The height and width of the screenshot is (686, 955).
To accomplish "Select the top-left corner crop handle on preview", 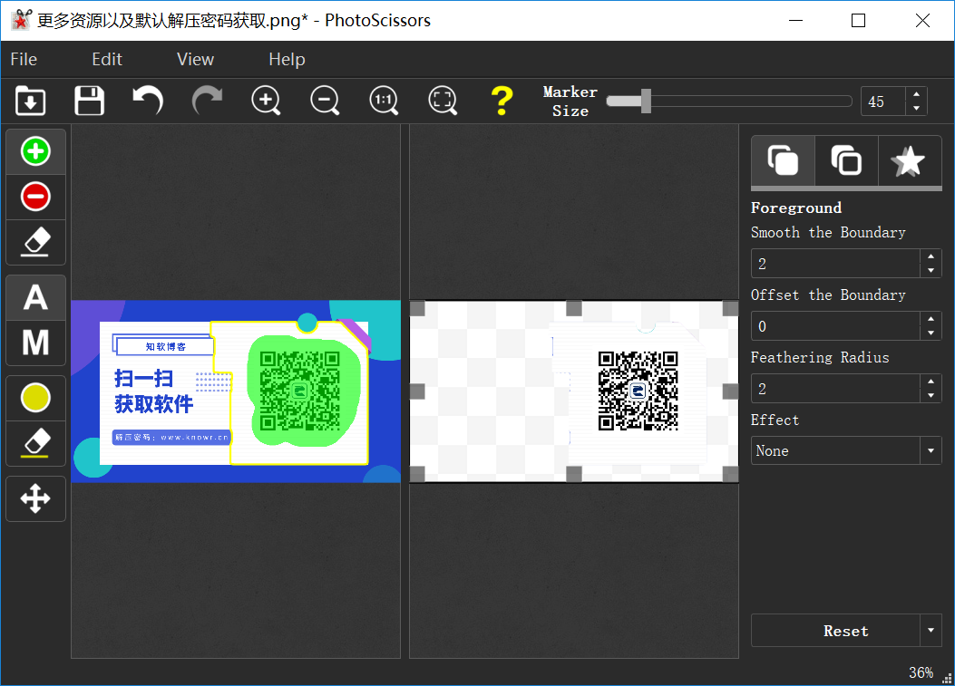I will (417, 308).
